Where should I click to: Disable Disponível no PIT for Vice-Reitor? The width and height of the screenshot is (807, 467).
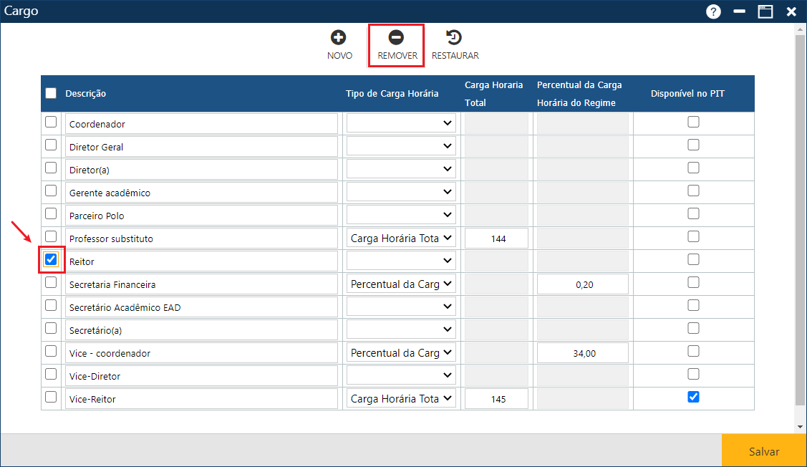(x=693, y=397)
